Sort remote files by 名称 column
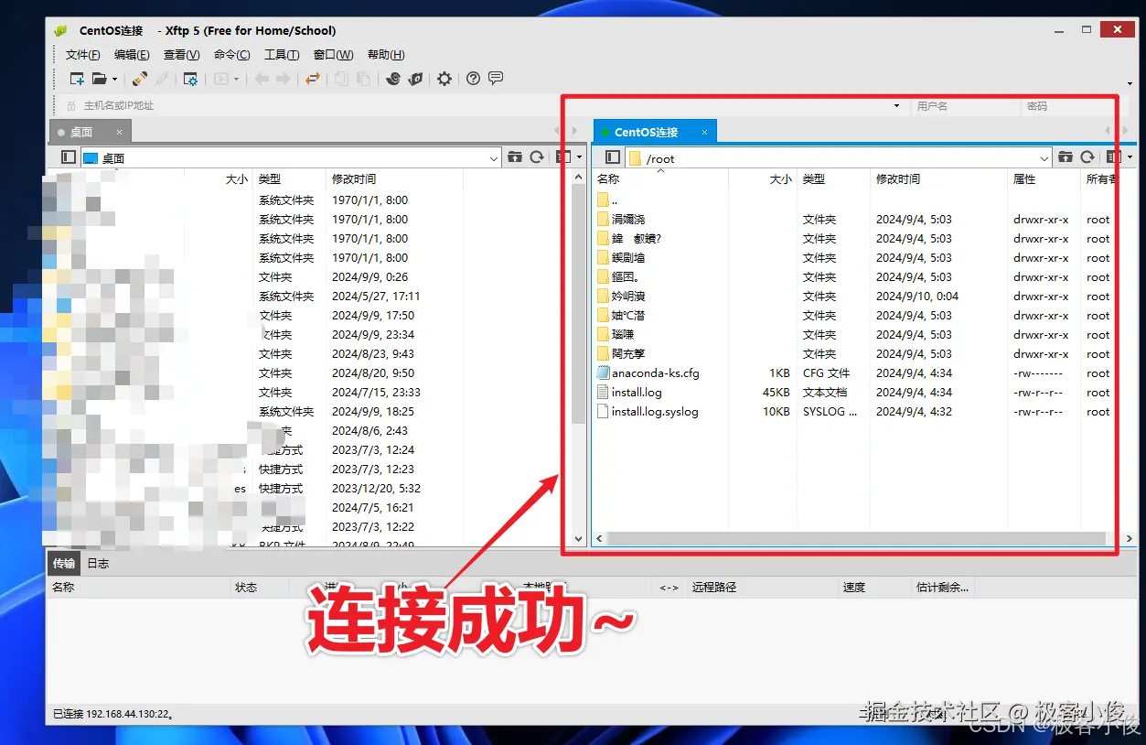 click(660, 179)
